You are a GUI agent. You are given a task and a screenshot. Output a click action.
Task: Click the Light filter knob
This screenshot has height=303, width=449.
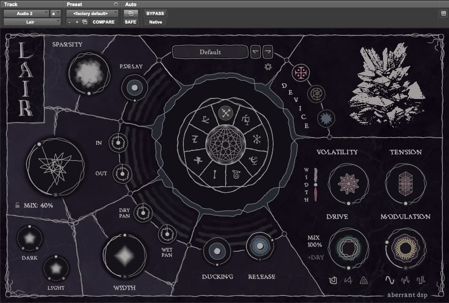[56, 268]
